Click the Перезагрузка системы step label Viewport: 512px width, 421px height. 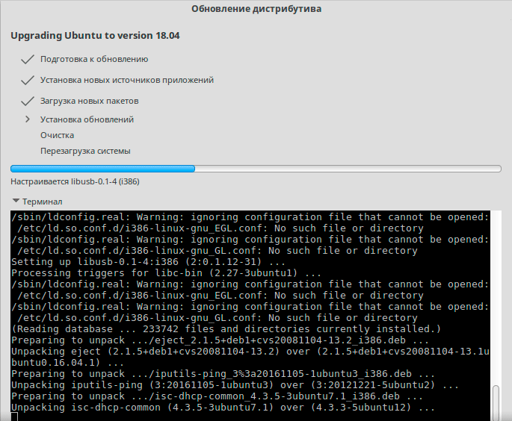85,151
